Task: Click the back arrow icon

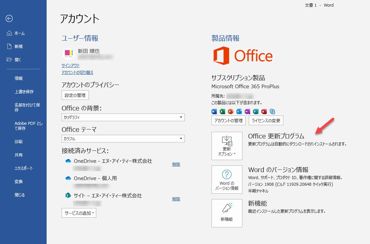Action: tap(9, 19)
